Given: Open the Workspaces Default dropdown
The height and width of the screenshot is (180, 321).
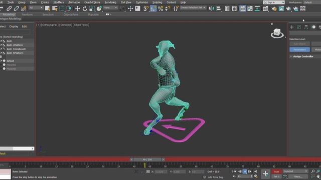Looking at the screenshot, I should [312, 2].
